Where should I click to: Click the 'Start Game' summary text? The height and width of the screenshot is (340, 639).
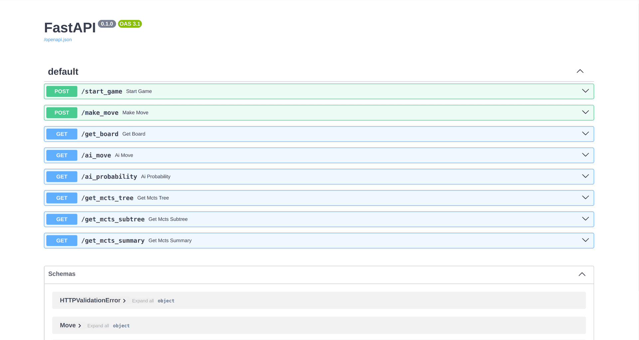139,91
